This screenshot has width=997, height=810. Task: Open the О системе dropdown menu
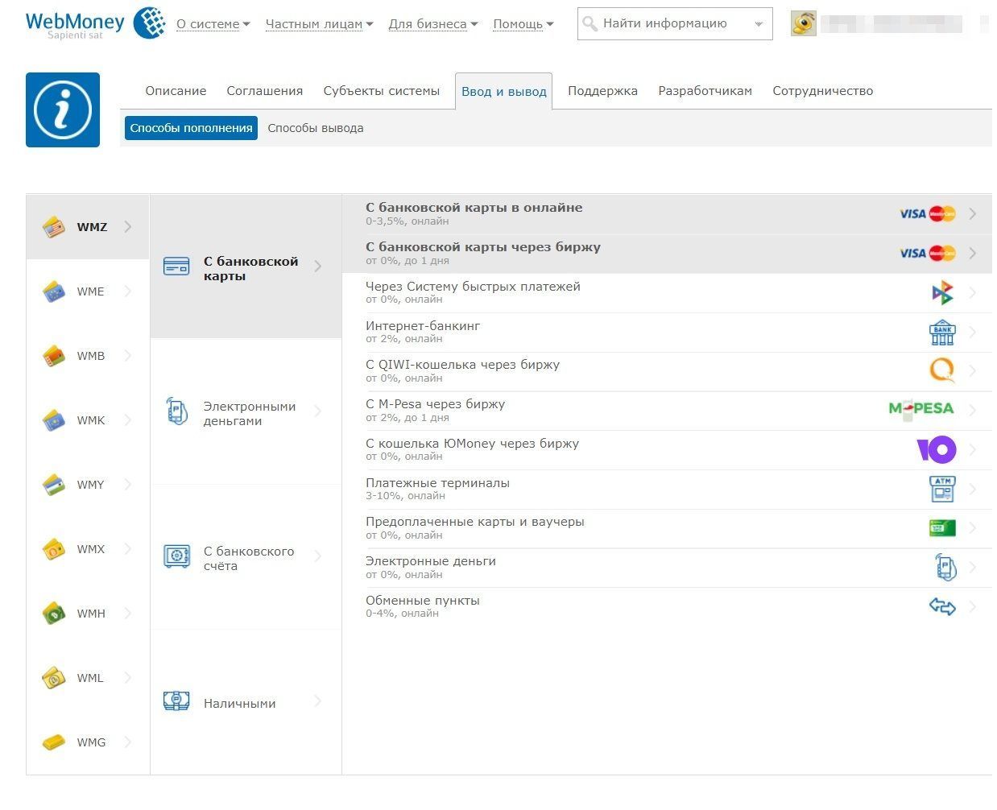coord(213,24)
